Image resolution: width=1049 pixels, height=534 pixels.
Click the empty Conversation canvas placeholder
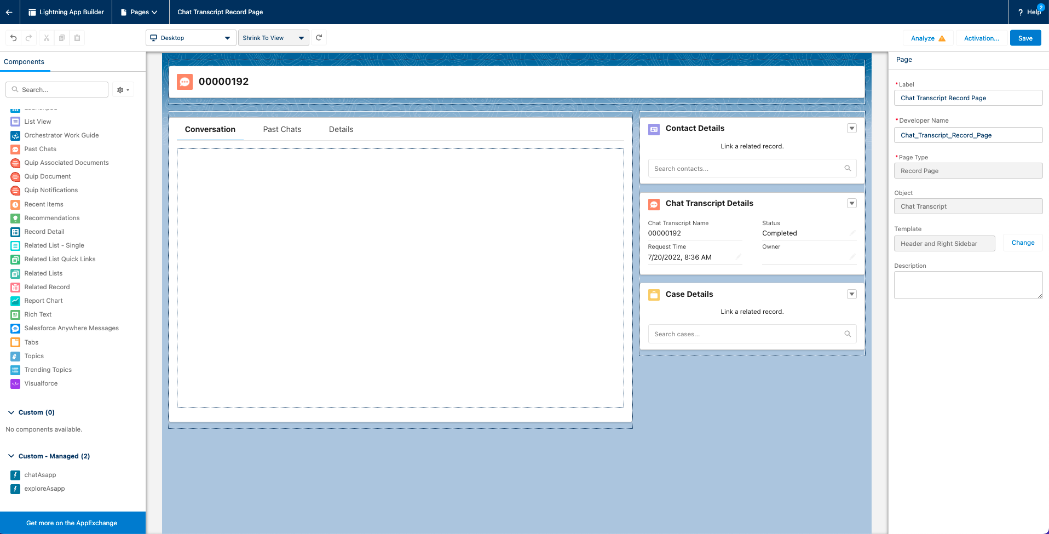point(400,278)
